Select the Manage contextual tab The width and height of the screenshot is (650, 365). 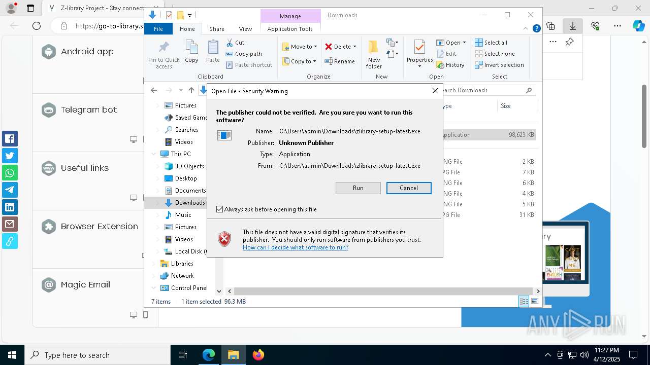coord(290,16)
